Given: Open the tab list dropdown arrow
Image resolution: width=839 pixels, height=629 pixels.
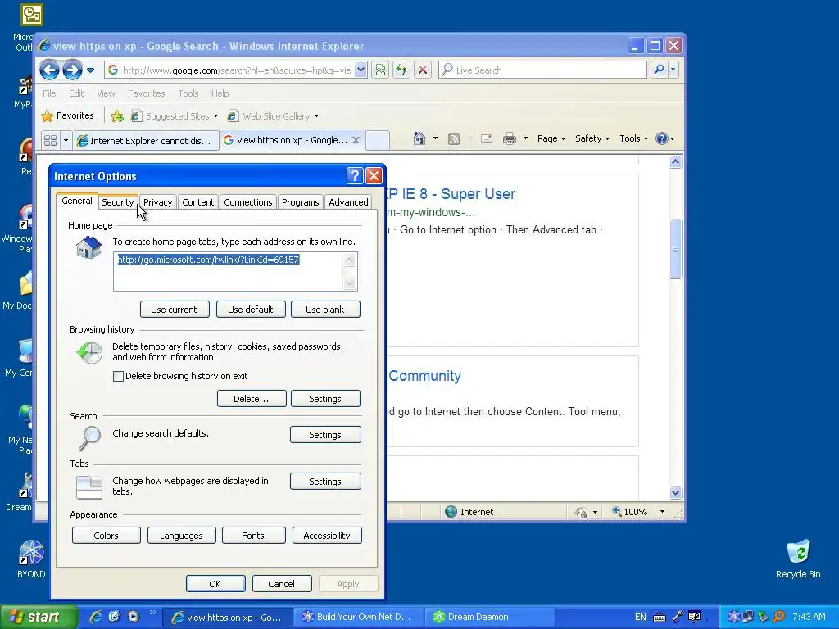Looking at the screenshot, I should pyautogui.click(x=66, y=141).
